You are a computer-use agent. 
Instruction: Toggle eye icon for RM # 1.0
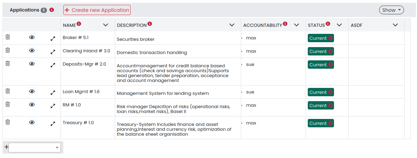32,105
